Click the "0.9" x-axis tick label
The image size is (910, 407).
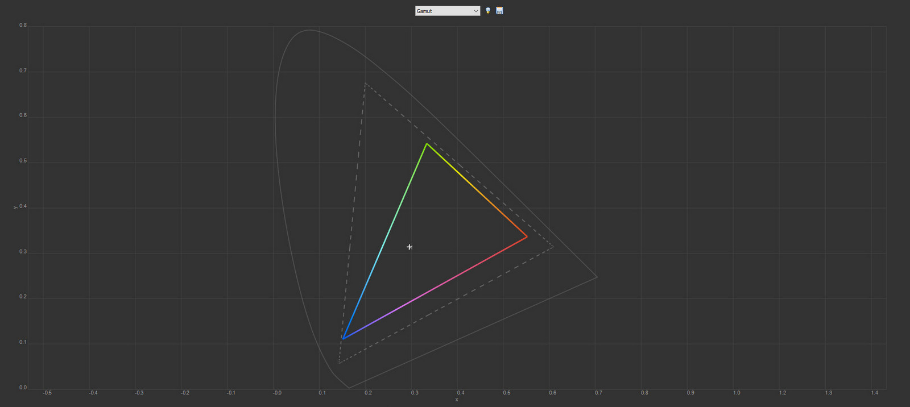(x=690, y=393)
